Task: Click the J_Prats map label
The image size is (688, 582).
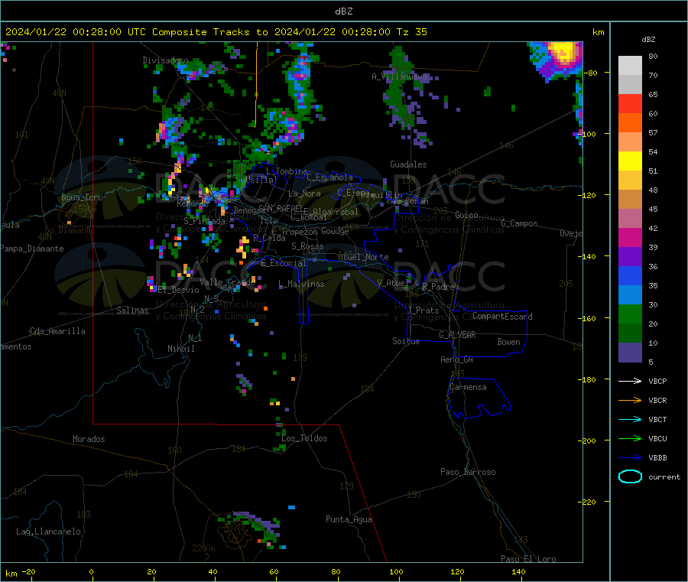Action: (x=423, y=311)
